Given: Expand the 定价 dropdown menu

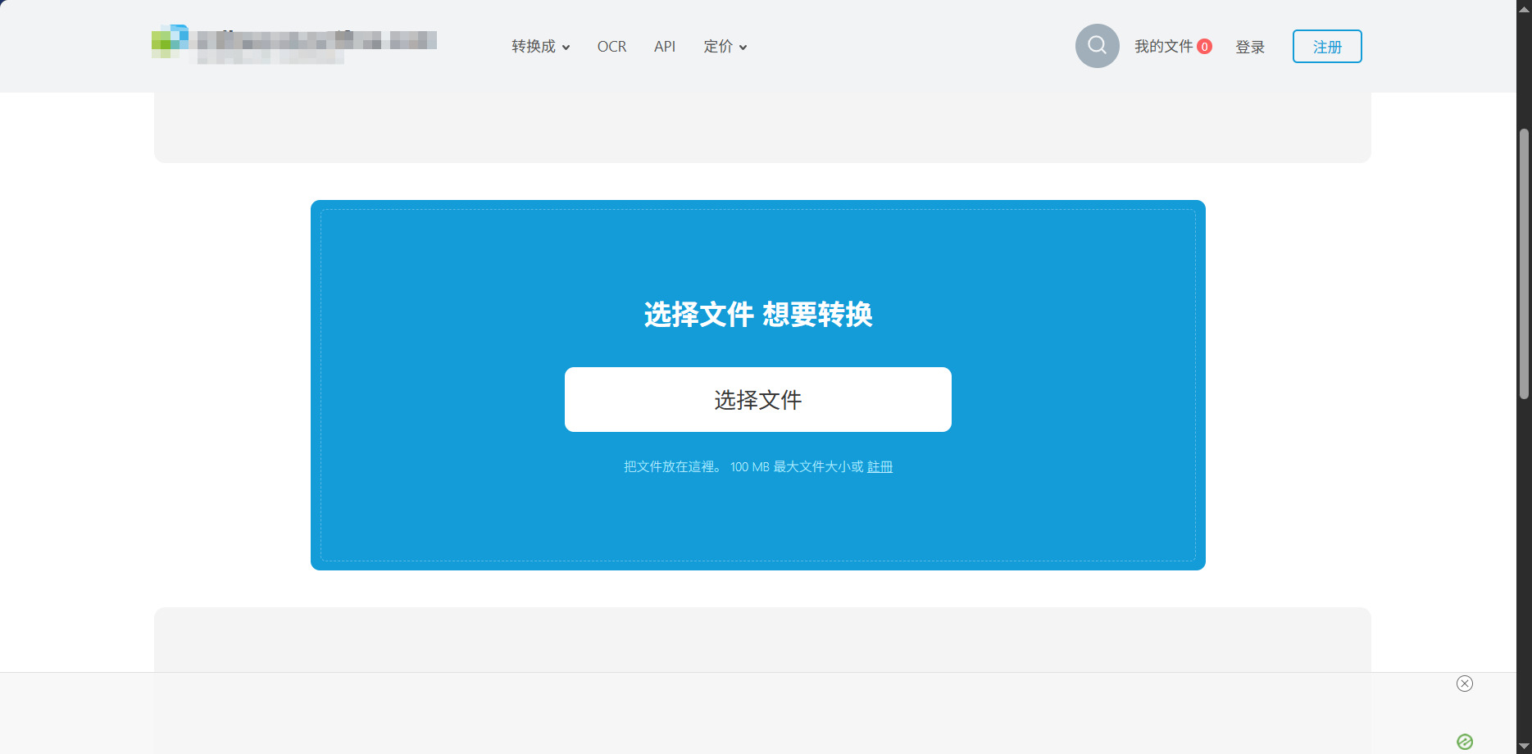Looking at the screenshot, I should (725, 47).
